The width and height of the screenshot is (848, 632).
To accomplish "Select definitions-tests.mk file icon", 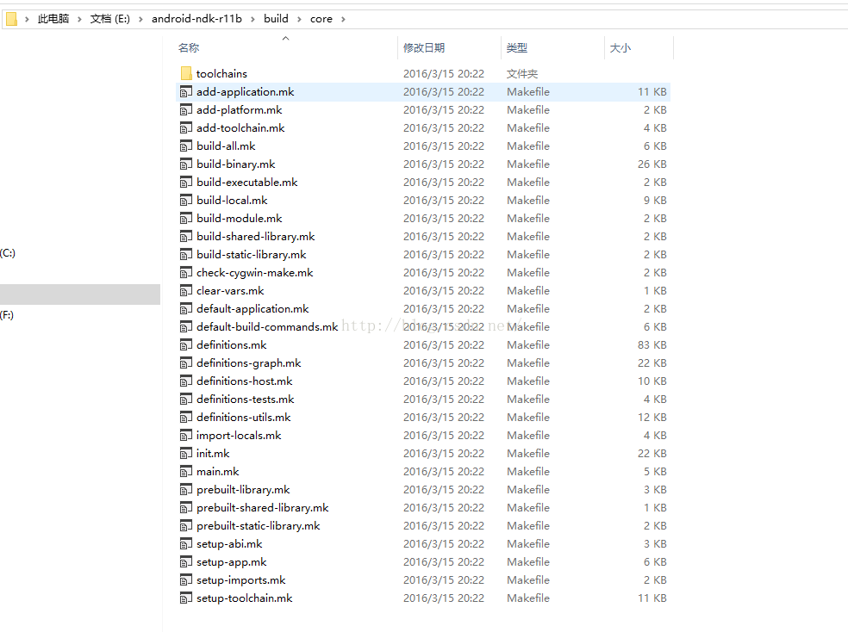I will [186, 400].
